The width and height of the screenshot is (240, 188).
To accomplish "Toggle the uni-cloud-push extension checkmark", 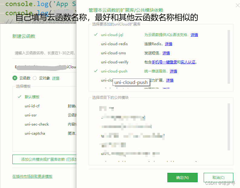I will pyautogui.click(x=96, y=71).
